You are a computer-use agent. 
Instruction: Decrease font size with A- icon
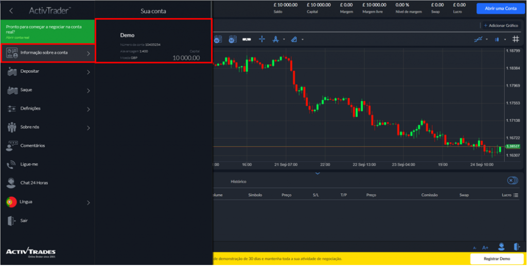click(x=475, y=248)
